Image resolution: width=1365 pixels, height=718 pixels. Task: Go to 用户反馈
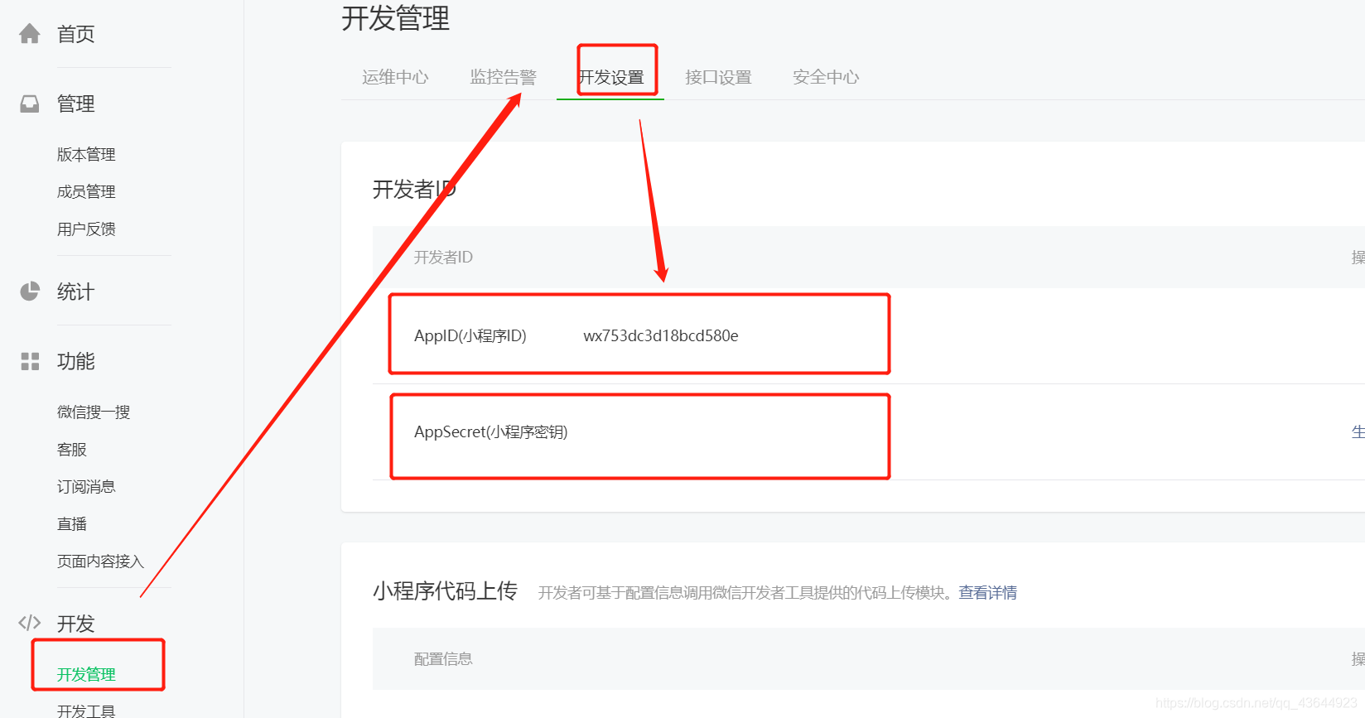(x=86, y=229)
